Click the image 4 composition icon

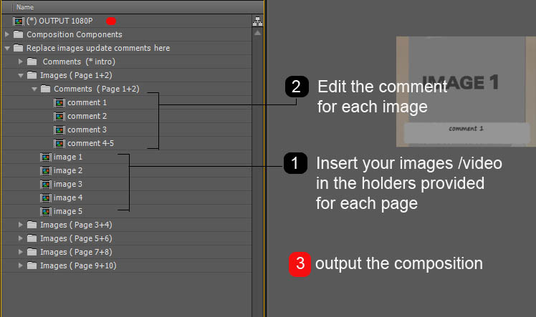[x=46, y=197]
